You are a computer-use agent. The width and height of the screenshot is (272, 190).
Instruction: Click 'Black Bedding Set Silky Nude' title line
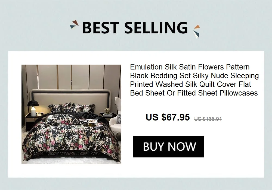tap(194, 75)
